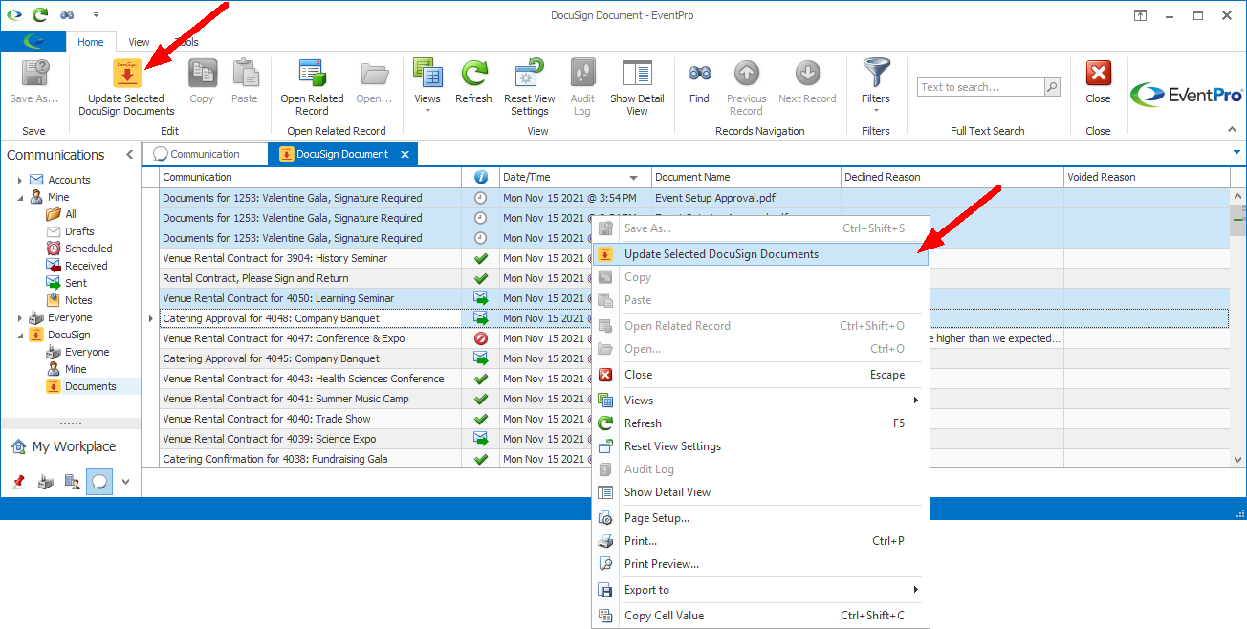Click the Communication column header
The height and width of the screenshot is (629, 1247).
[x=311, y=177]
